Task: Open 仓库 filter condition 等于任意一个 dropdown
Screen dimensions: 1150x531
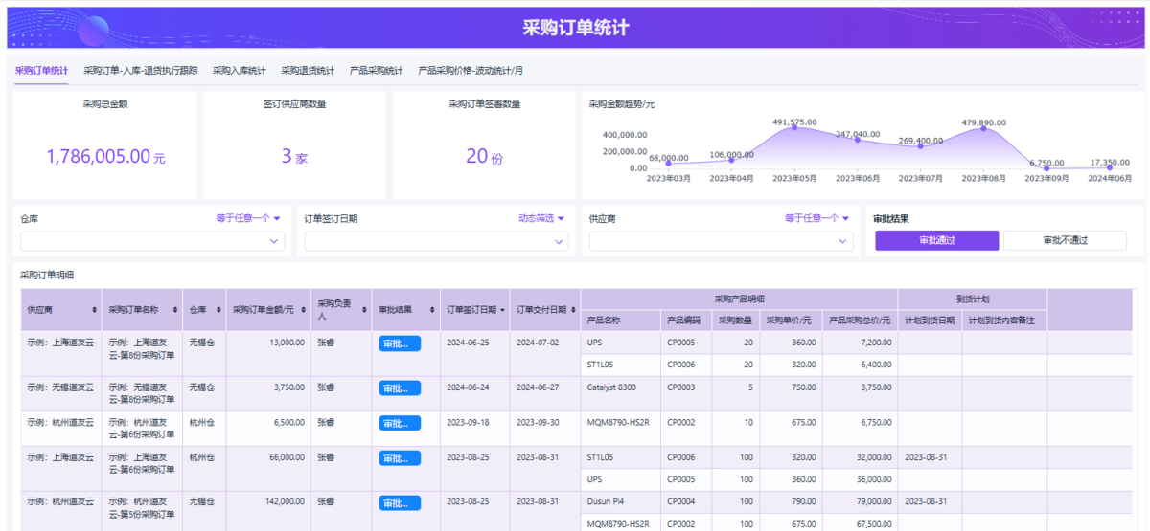Action: pos(248,218)
